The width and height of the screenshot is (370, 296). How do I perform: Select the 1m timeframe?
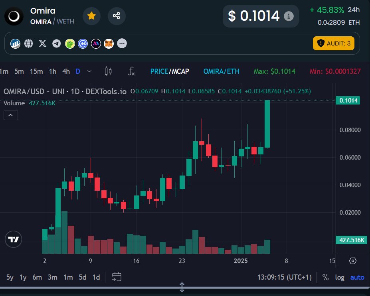pos(4,71)
